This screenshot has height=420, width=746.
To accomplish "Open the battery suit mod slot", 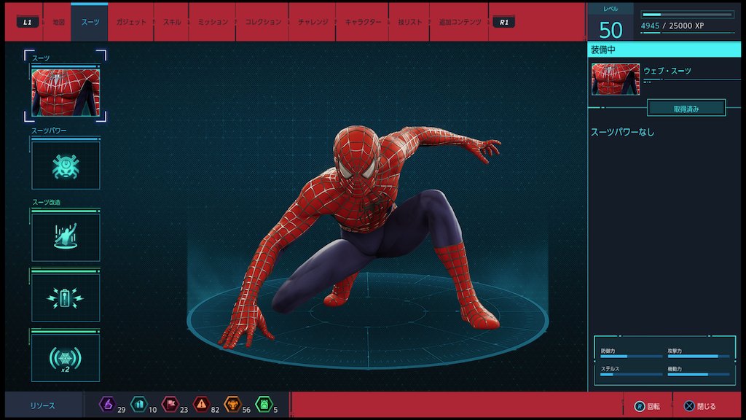I will [66, 297].
